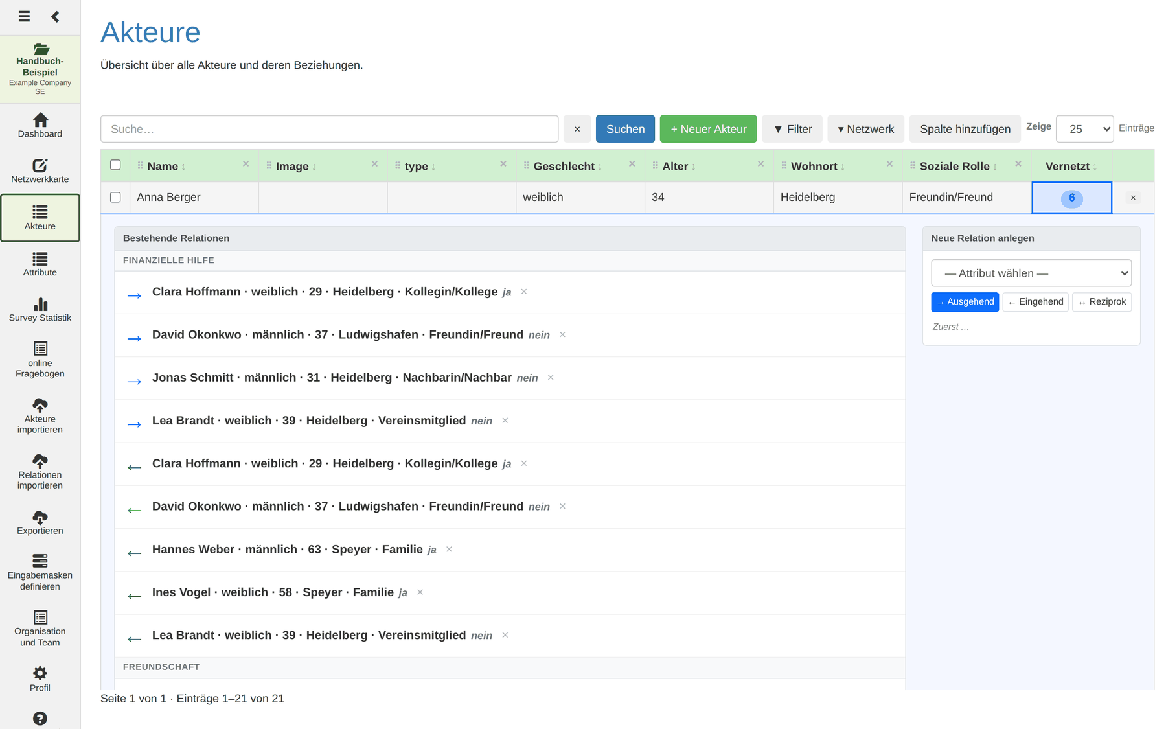
Task: Open the hamburger menu icon
Action: tap(24, 16)
